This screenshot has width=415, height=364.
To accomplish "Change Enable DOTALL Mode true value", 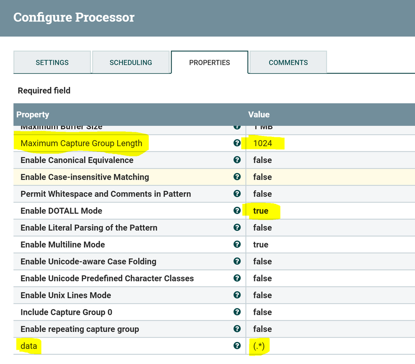I will click(261, 211).
